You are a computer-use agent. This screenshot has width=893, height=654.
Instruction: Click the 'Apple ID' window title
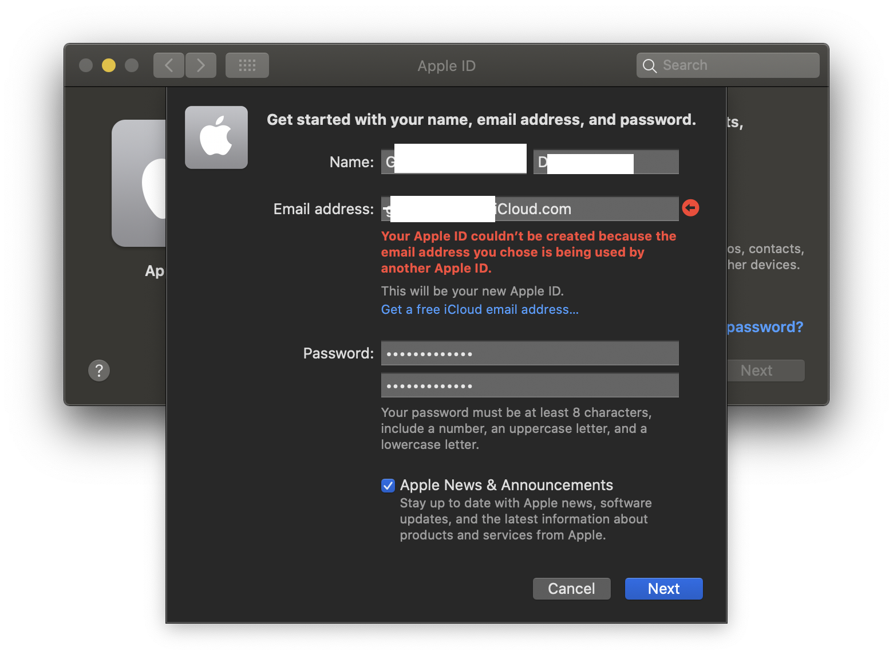(x=446, y=66)
